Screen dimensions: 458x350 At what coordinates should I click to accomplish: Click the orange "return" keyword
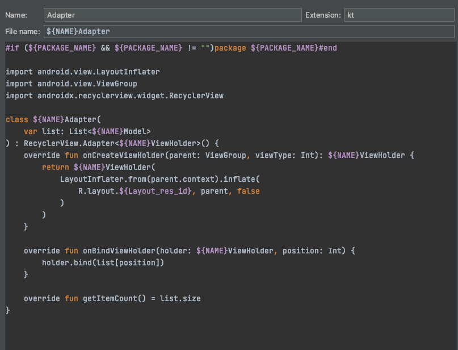pyautogui.click(x=56, y=167)
